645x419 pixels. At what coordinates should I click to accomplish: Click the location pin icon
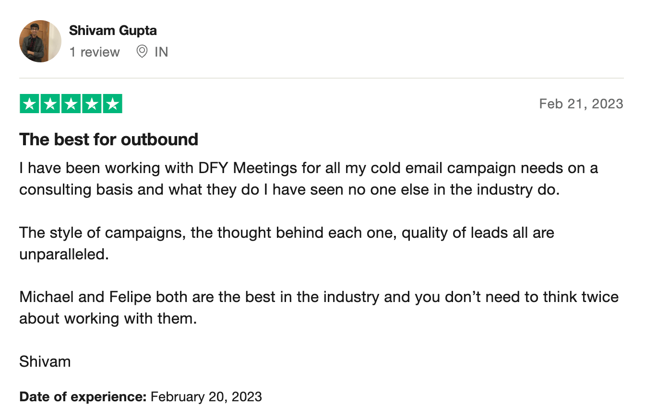(x=142, y=51)
